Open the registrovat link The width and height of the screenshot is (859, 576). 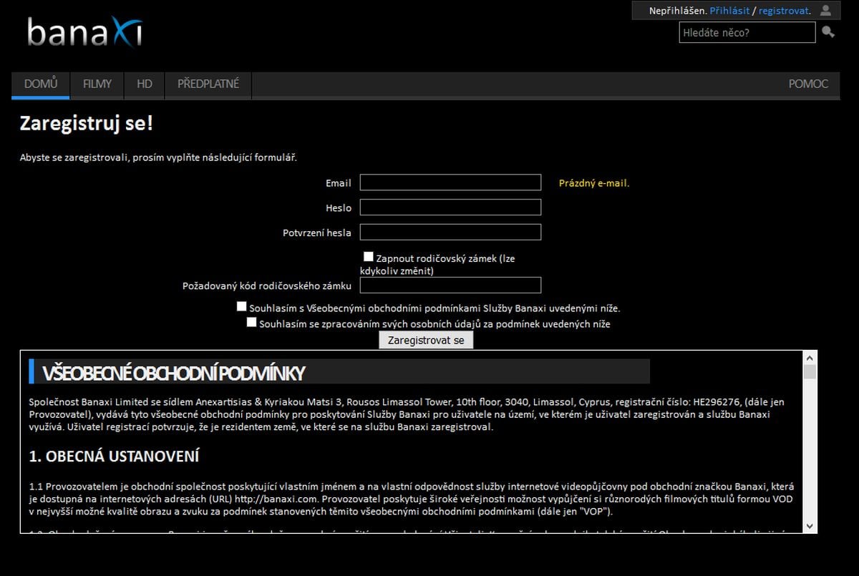(x=785, y=11)
